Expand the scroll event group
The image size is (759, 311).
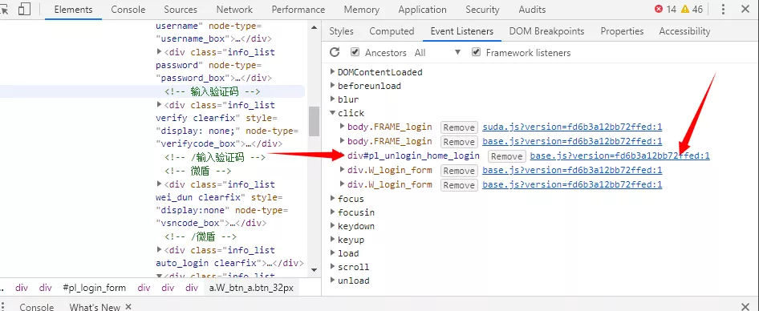332,266
